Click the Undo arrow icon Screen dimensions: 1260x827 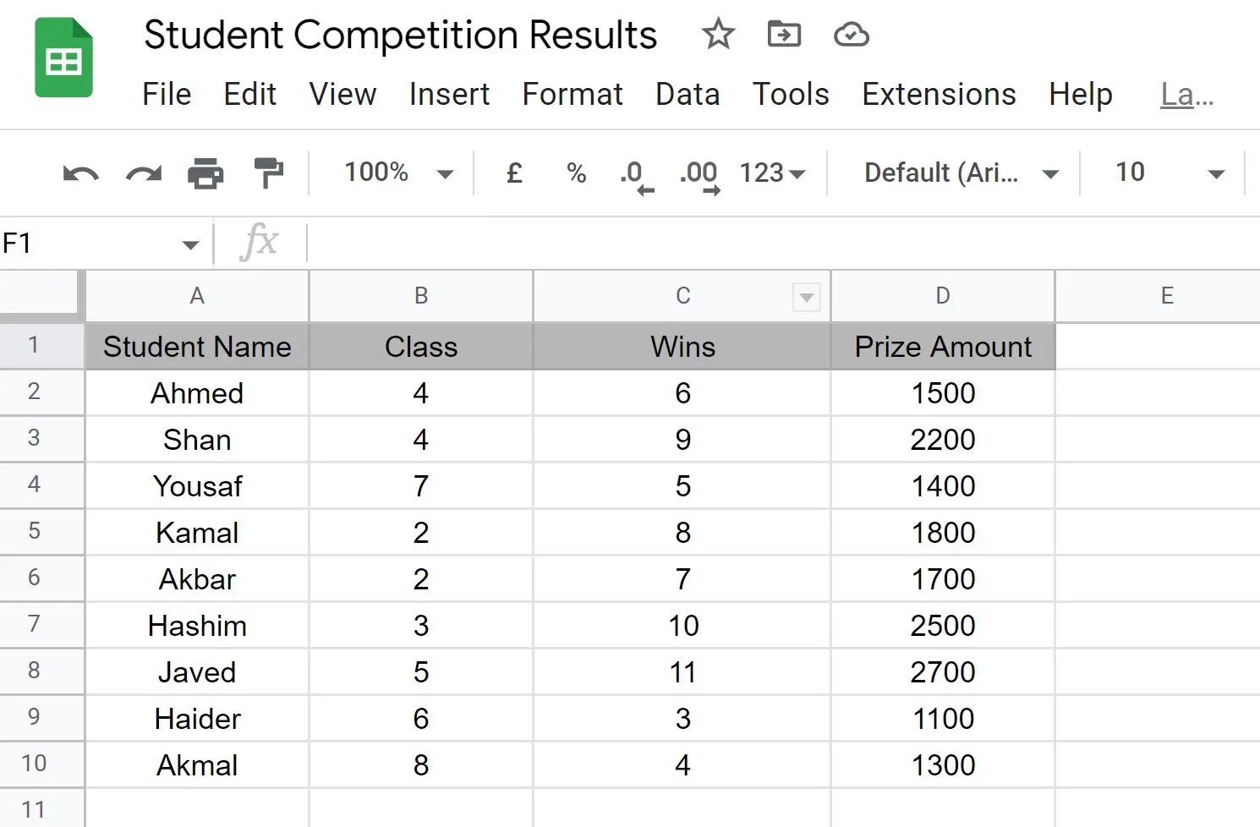80,174
